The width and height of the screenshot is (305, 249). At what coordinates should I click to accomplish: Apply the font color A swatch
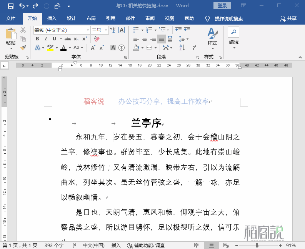(63, 48)
